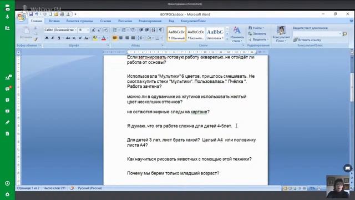The width and height of the screenshot is (355, 200).
Task: Apply the Заголовок 1 style
Action: 215,34
